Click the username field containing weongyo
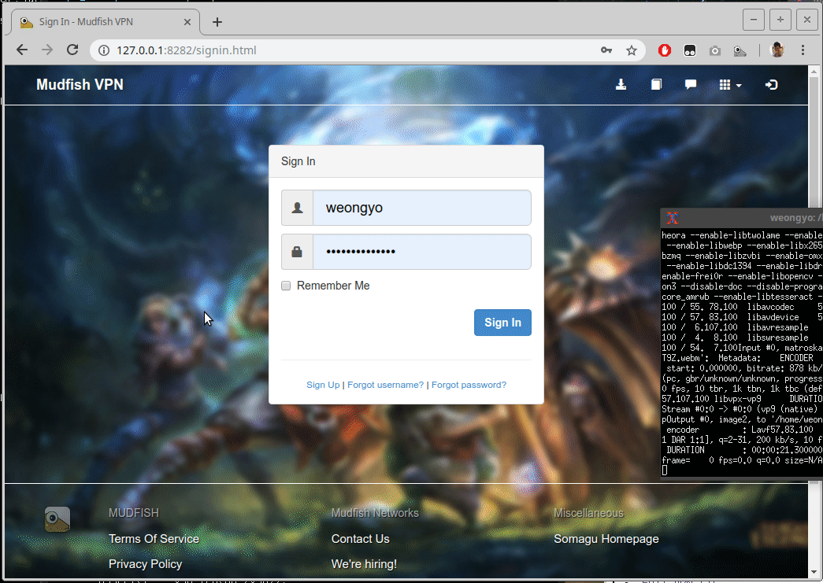This screenshot has width=823, height=583. coord(421,208)
